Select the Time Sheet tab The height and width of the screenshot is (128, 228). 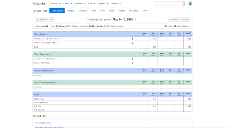click(57, 11)
